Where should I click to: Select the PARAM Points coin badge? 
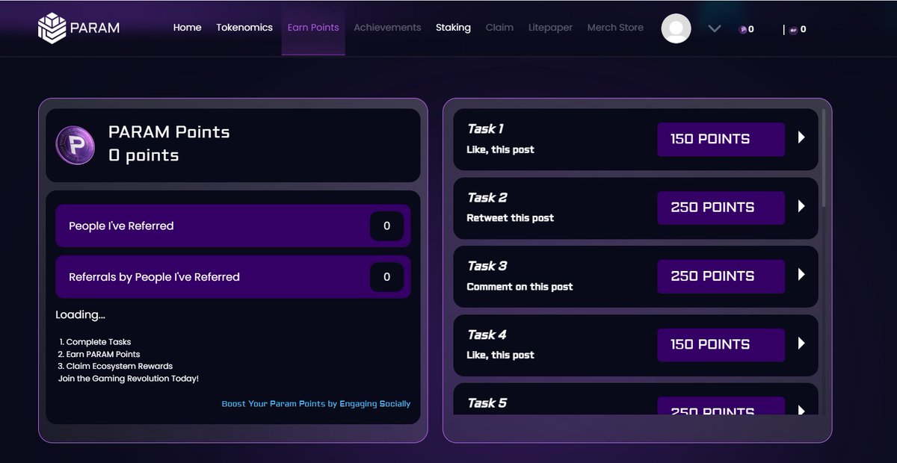pyautogui.click(x=75, y=145)
